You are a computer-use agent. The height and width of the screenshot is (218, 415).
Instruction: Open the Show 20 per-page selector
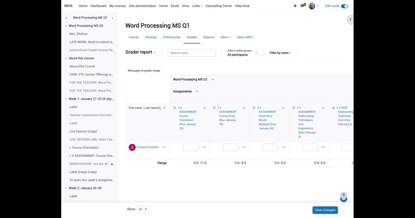[142, 209]
